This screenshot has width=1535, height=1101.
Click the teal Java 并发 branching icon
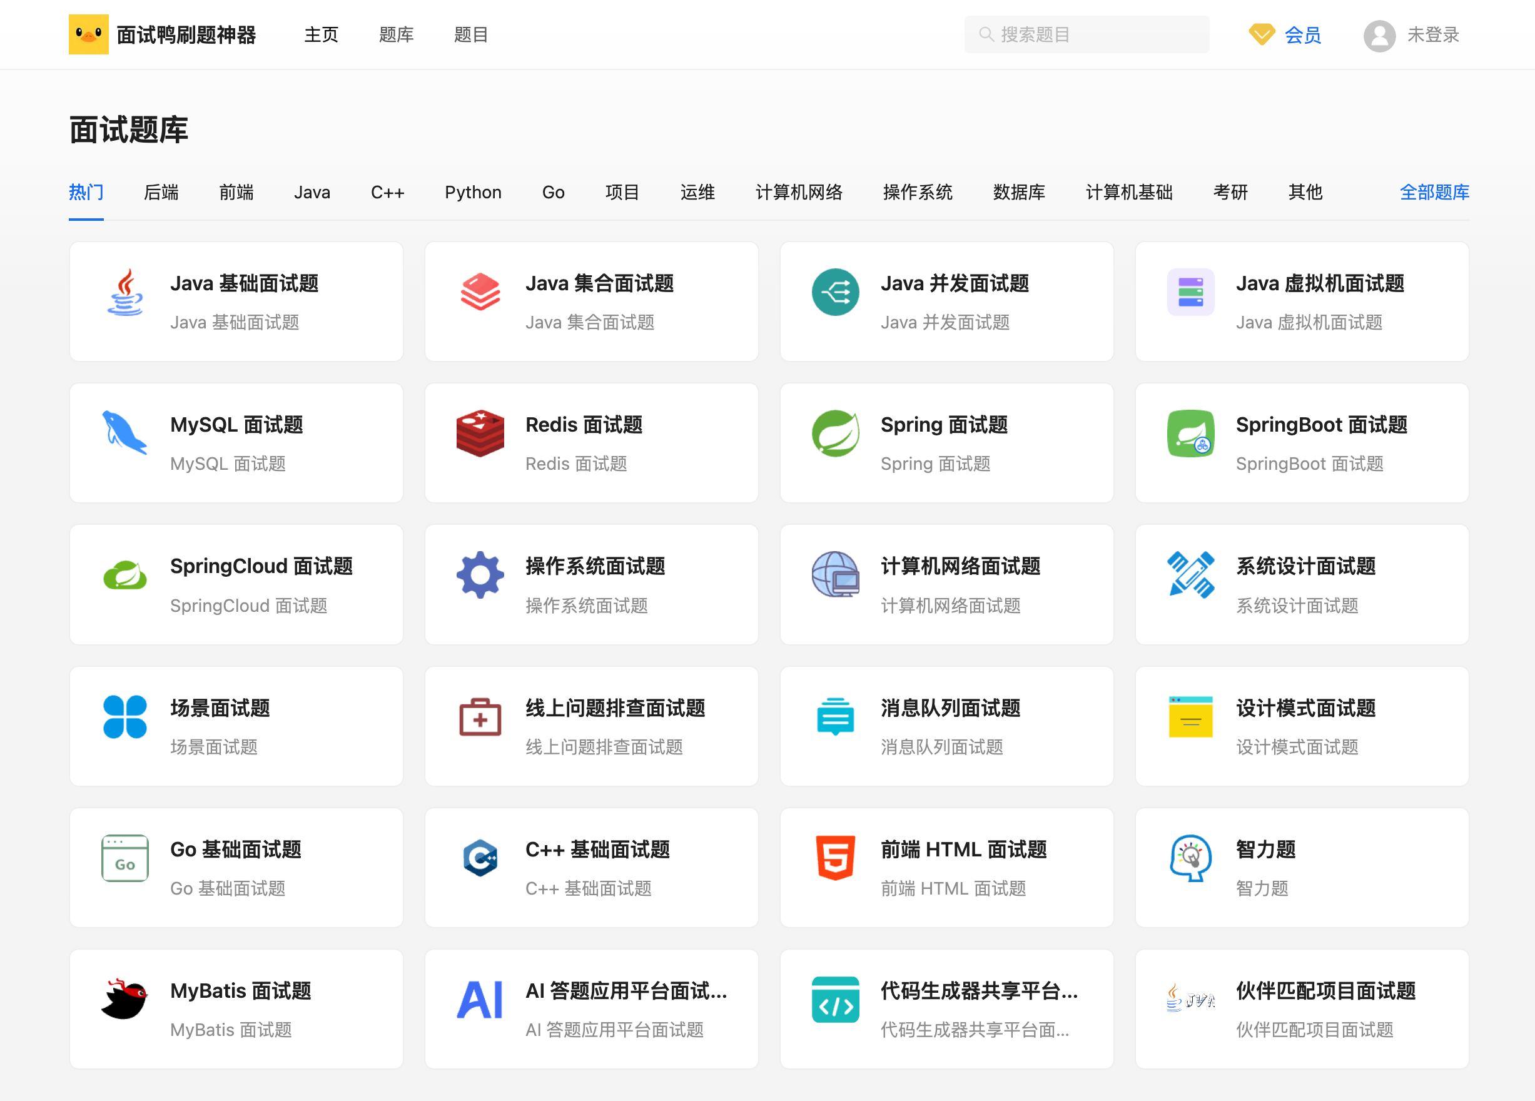(x=835, y=292)
